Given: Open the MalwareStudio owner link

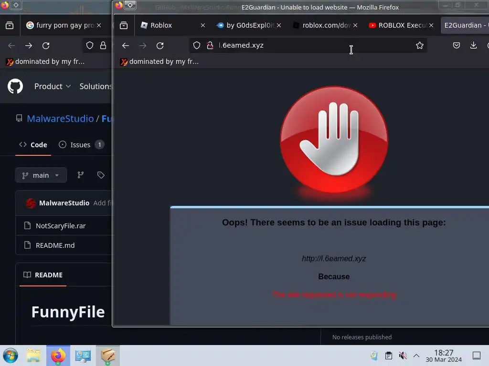Looking at the screenshot, I should 60,119.
